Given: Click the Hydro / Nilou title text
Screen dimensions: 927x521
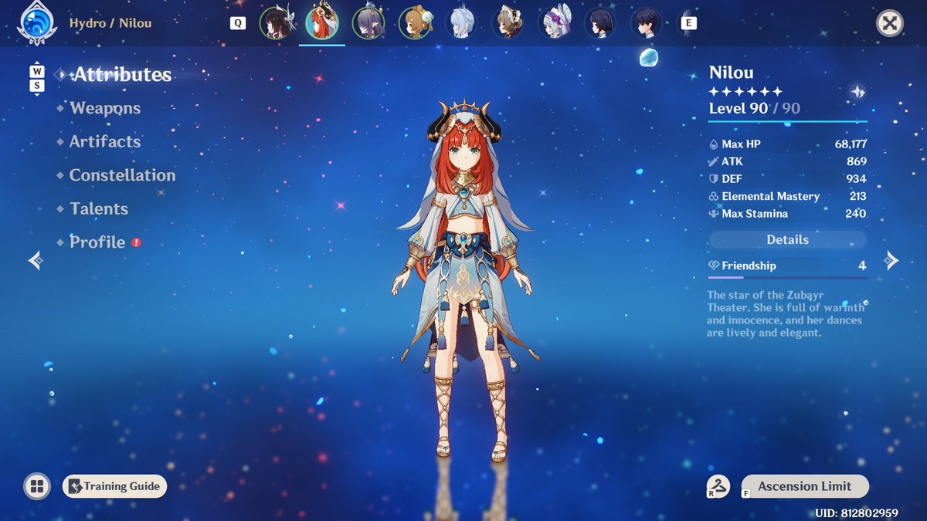Looking at the screenshot, I should 110,23.
